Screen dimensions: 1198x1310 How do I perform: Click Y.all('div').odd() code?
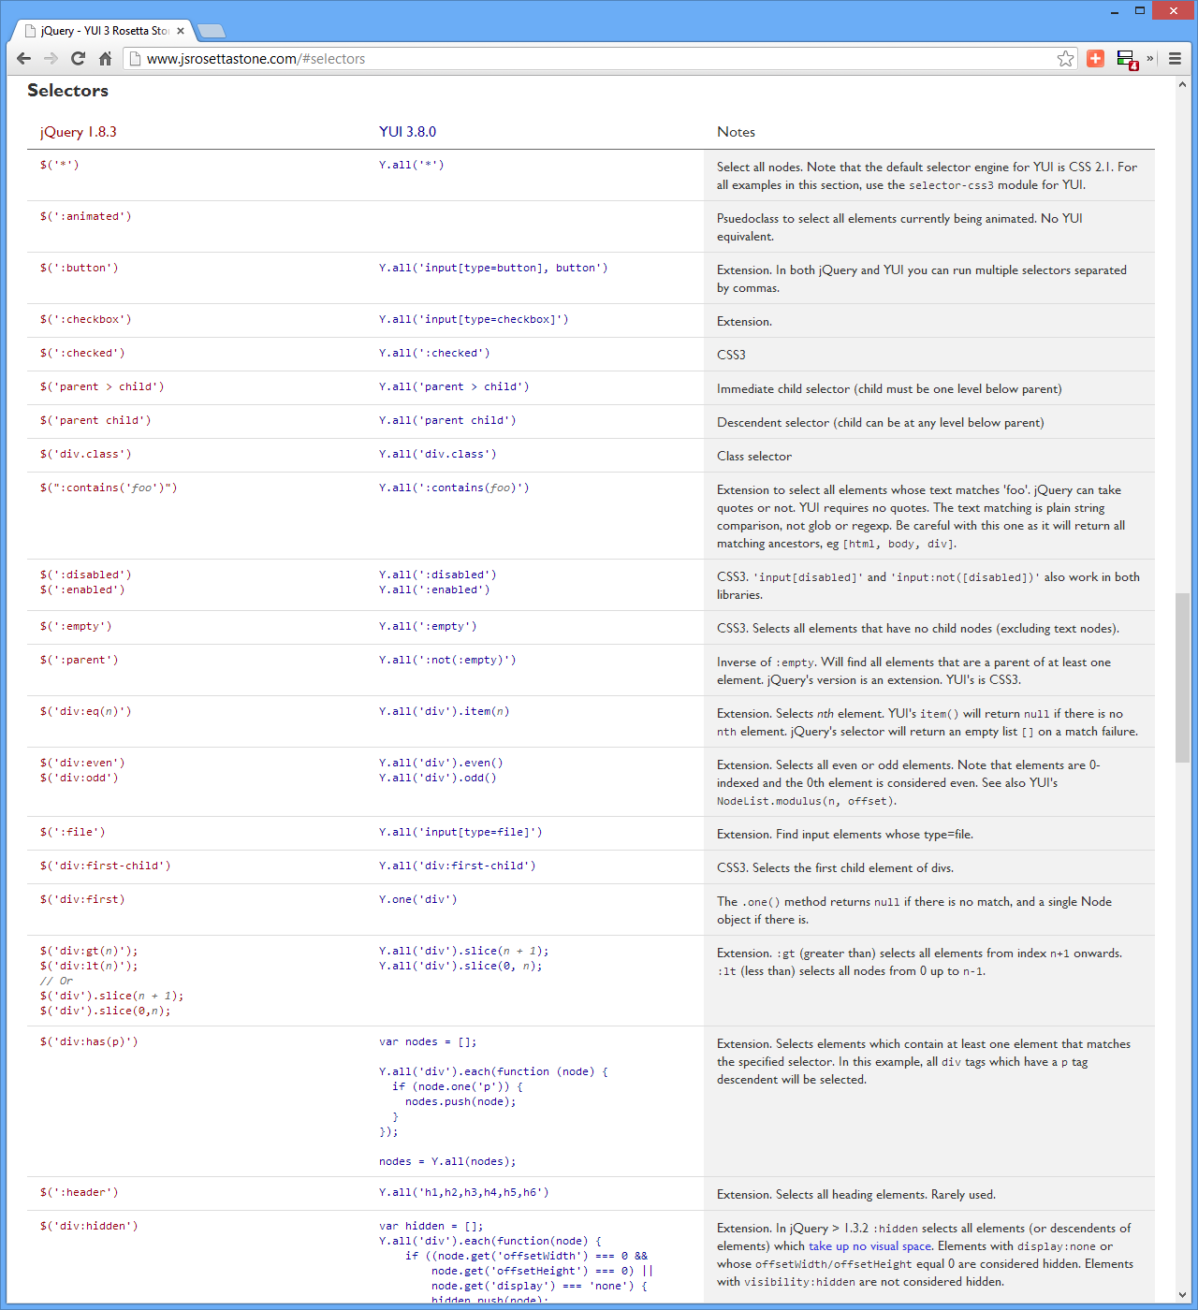click(438, 778)
